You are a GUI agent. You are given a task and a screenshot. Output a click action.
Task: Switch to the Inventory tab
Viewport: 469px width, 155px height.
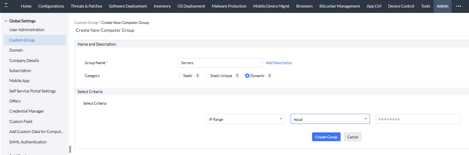tap(162, 6)
